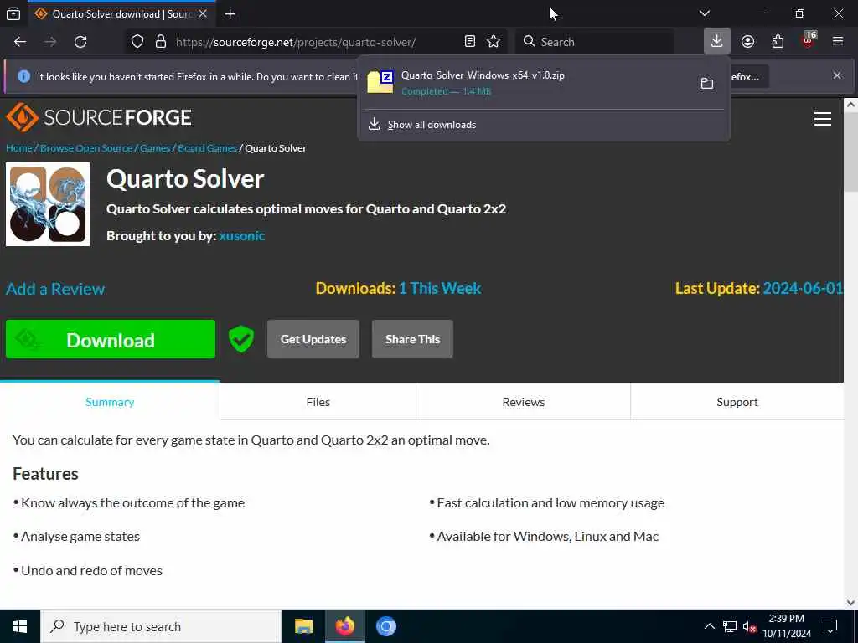Open the Firefox application menu
This screenshot has width=858, height=643.
[x=838, y=41]
